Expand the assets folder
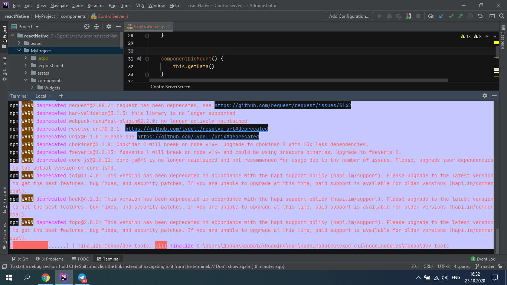 [x=26, y=73]
